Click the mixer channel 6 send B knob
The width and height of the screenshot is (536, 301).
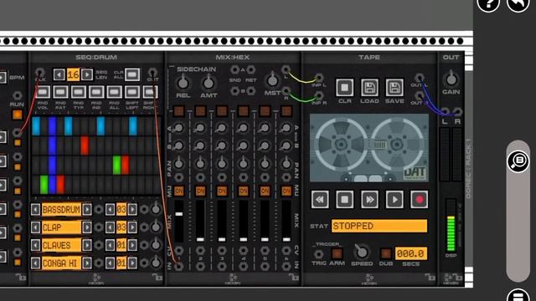click(286, 145)
